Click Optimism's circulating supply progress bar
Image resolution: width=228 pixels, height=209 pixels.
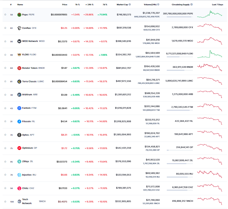[180, 150]
